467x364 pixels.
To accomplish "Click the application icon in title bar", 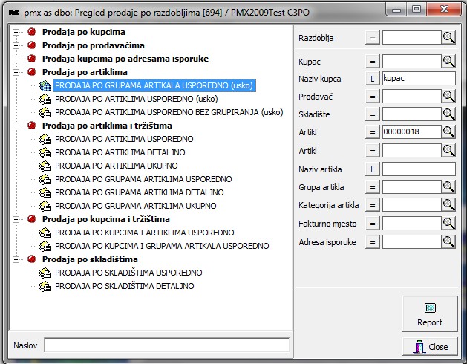I will (x=13, y=13).
